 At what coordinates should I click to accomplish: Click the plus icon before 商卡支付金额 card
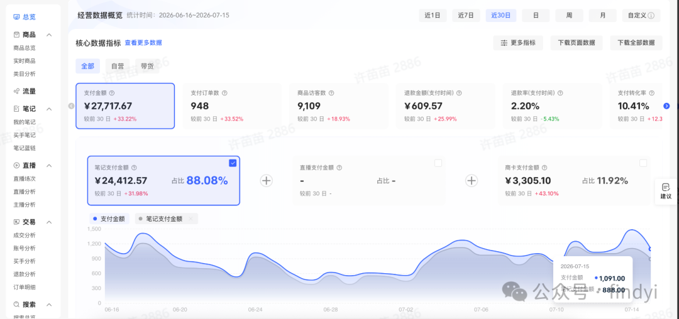471,181
